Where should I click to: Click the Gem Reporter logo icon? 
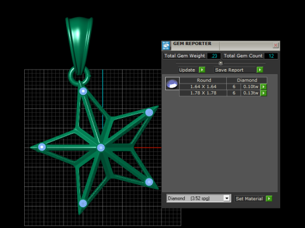coord(166,46)
